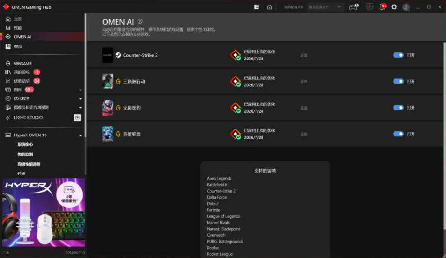Expand the 摄像头和语音增强器 section arrow
The height and width of the screenshot is (258, 446).
[x=80, y=108]
